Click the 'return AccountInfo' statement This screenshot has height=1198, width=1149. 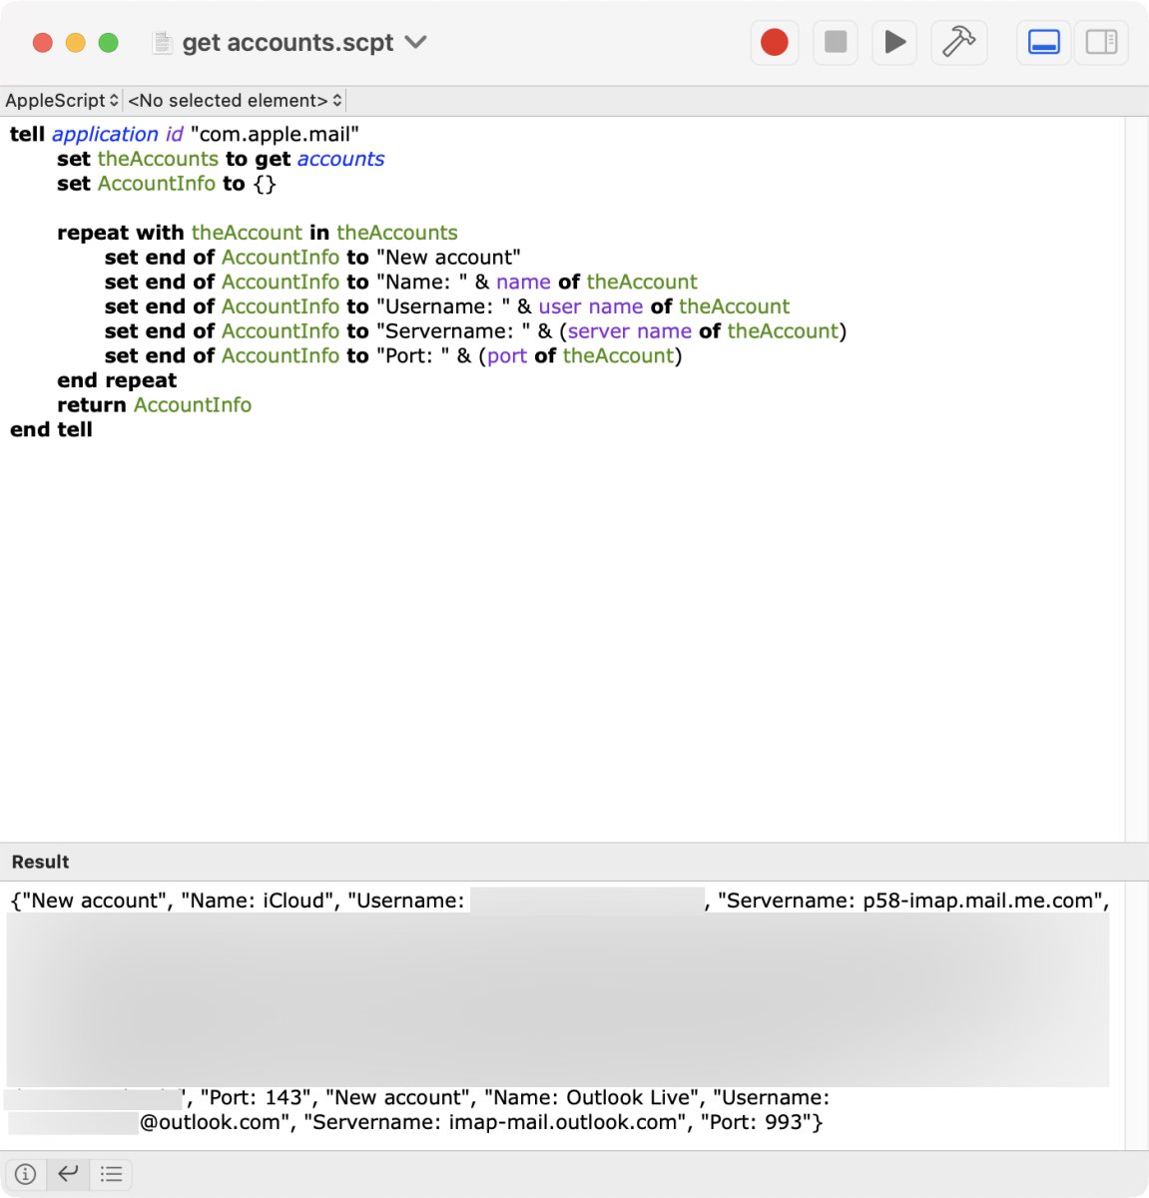click(x=153, y=404)
